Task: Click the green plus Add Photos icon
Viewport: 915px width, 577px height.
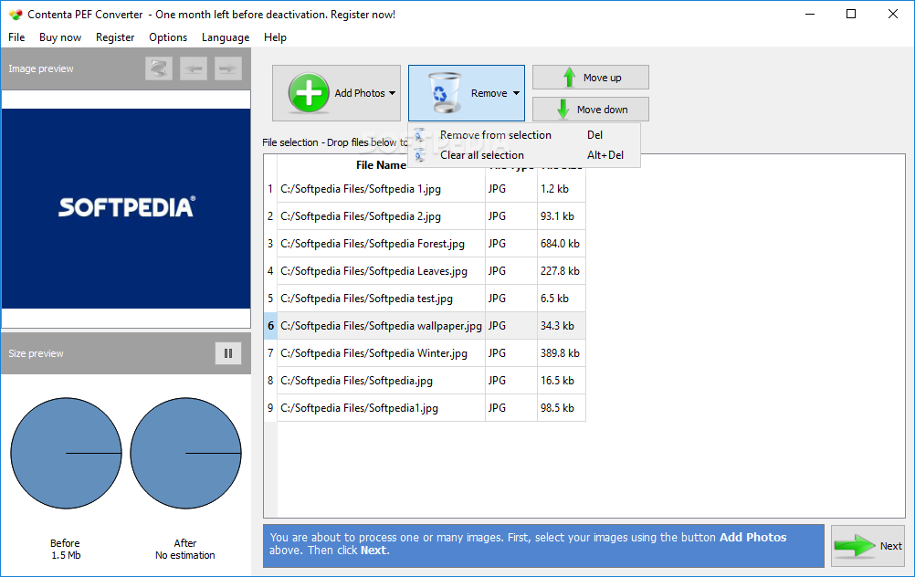Action: 309,93
